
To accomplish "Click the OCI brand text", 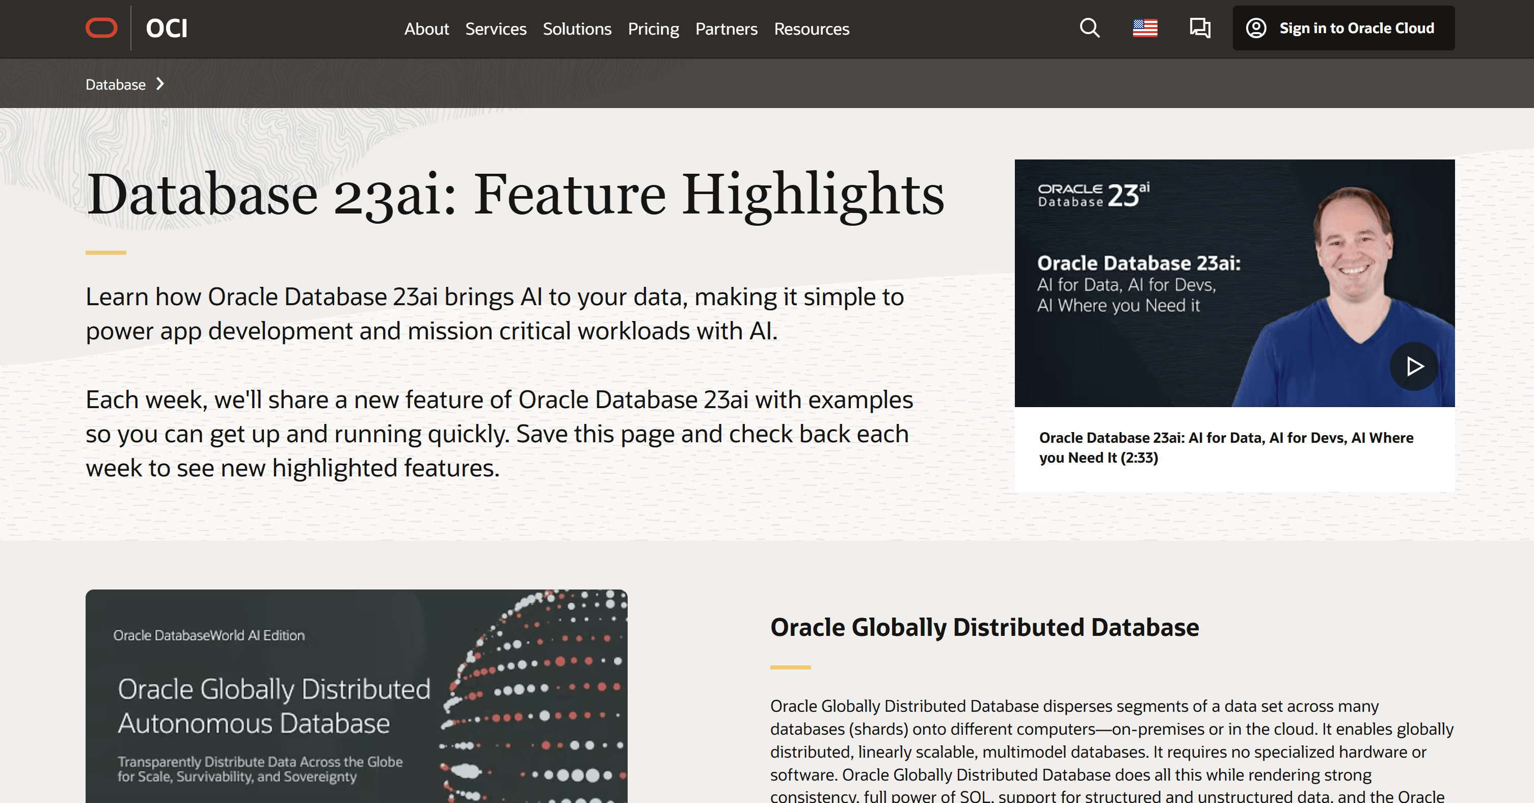I will 166,28.
